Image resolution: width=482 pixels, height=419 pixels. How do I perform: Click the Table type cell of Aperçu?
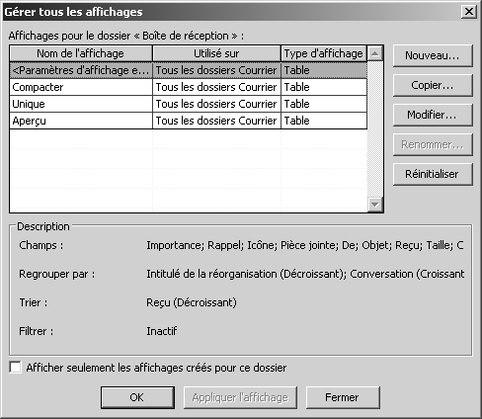click(x=324, y=121)
